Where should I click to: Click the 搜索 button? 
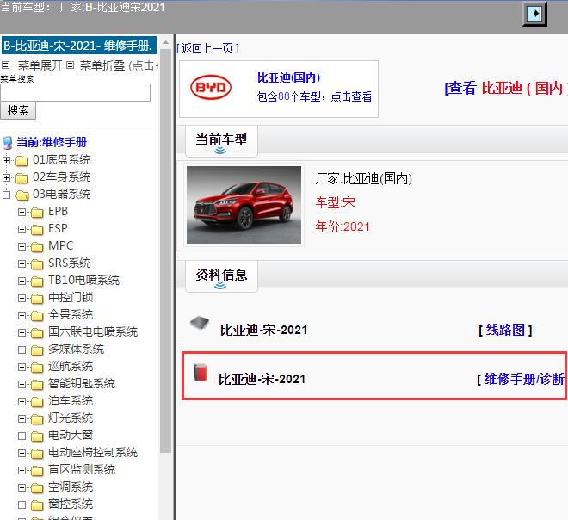18,111
